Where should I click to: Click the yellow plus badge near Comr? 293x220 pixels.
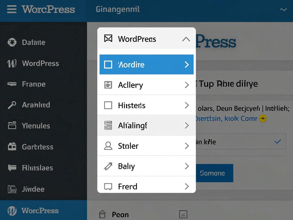[x=263, y=118]
